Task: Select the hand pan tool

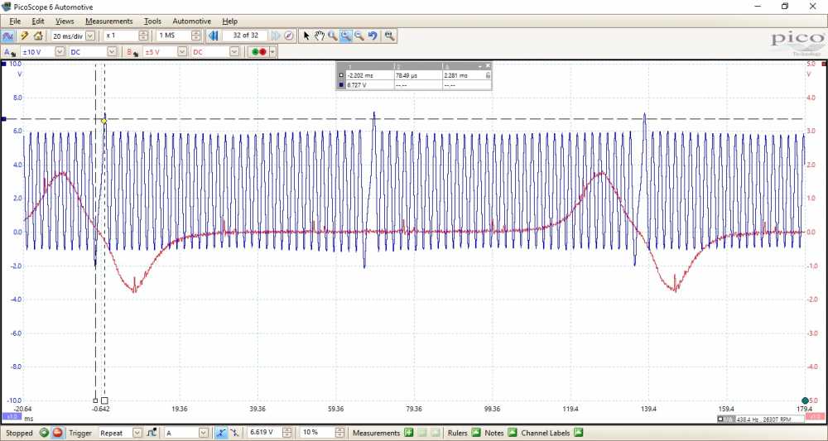Action: (320, 36)
